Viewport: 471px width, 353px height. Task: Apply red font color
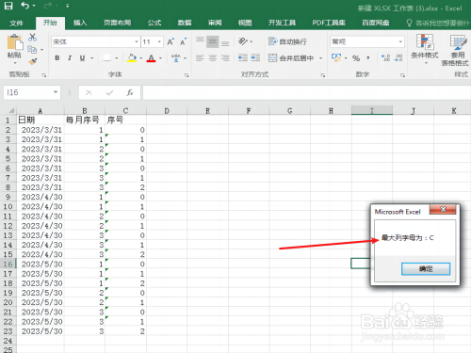[x=151, y=58]
